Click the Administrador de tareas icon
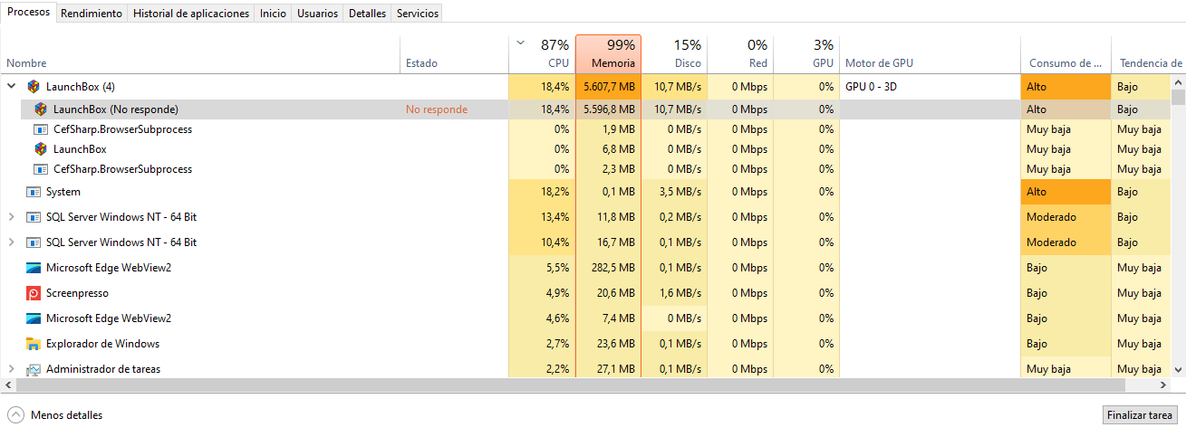The image size is (1186, 437). coord(34,369)
